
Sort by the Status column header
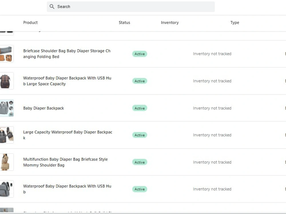124,23
